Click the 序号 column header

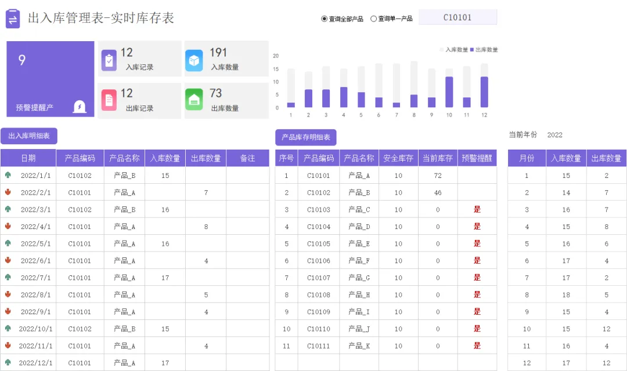point(286,158)
